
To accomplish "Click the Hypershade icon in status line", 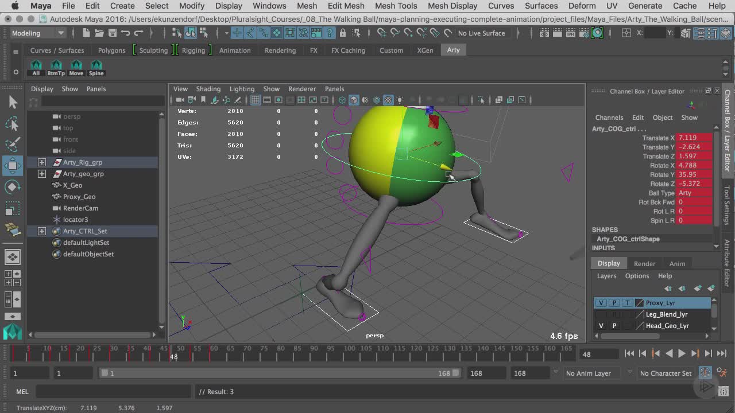I will [597, 33].
